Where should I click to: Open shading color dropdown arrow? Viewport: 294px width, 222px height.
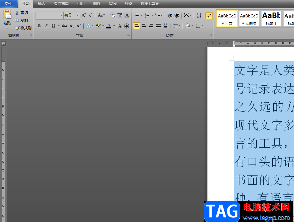pos(193,26)
